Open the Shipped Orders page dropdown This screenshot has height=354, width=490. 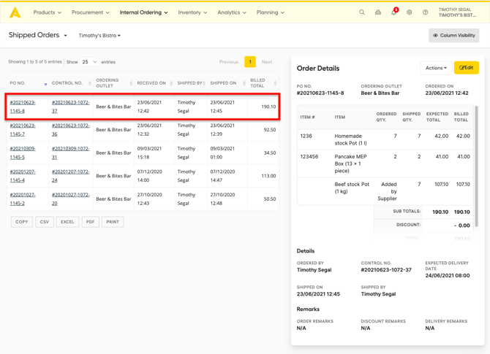pyautogui.click(x=38, y=35)
